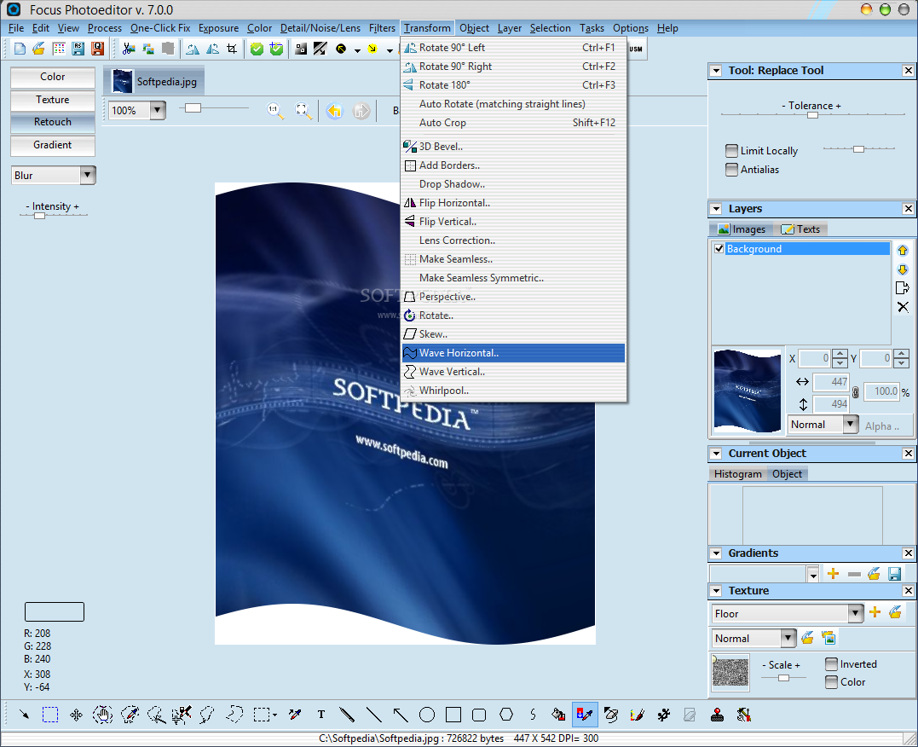Select the Rectangle shape tool
Viewport: 918px width, 747px height.
pos(453,715)
